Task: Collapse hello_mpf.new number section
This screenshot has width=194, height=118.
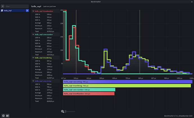Action: 33,35
